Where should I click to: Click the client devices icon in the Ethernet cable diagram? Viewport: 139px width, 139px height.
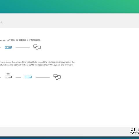57,77
